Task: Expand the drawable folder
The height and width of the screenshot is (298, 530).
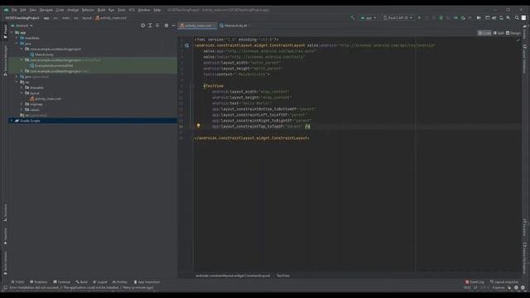Action: [x=22, y=88]
